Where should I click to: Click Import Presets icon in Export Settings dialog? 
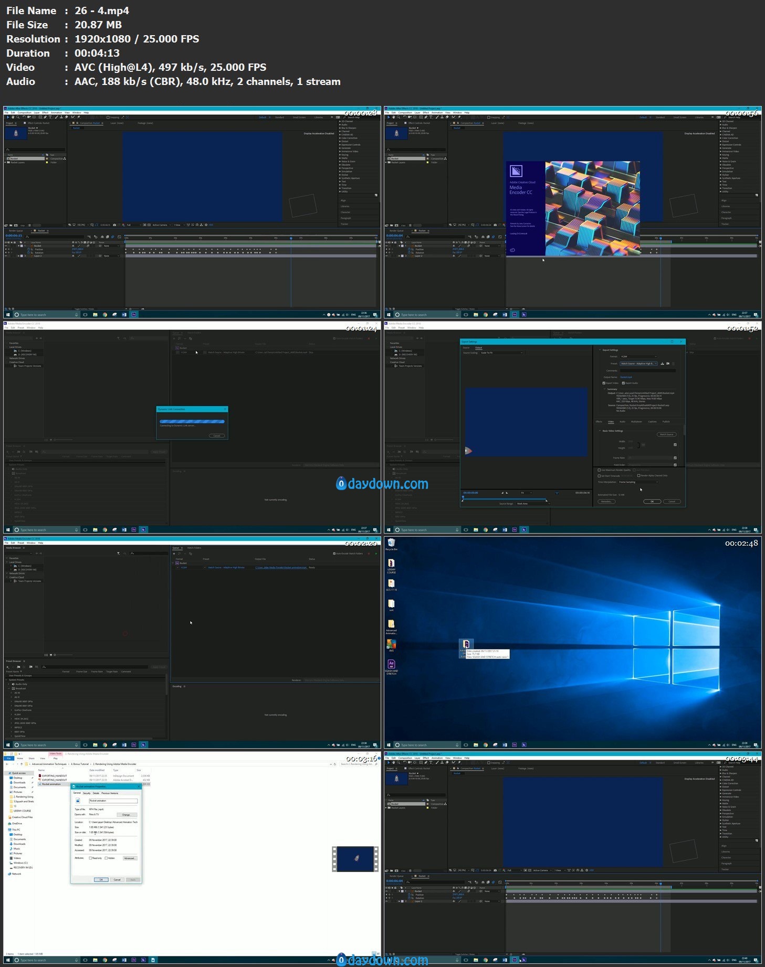[668, 364]
